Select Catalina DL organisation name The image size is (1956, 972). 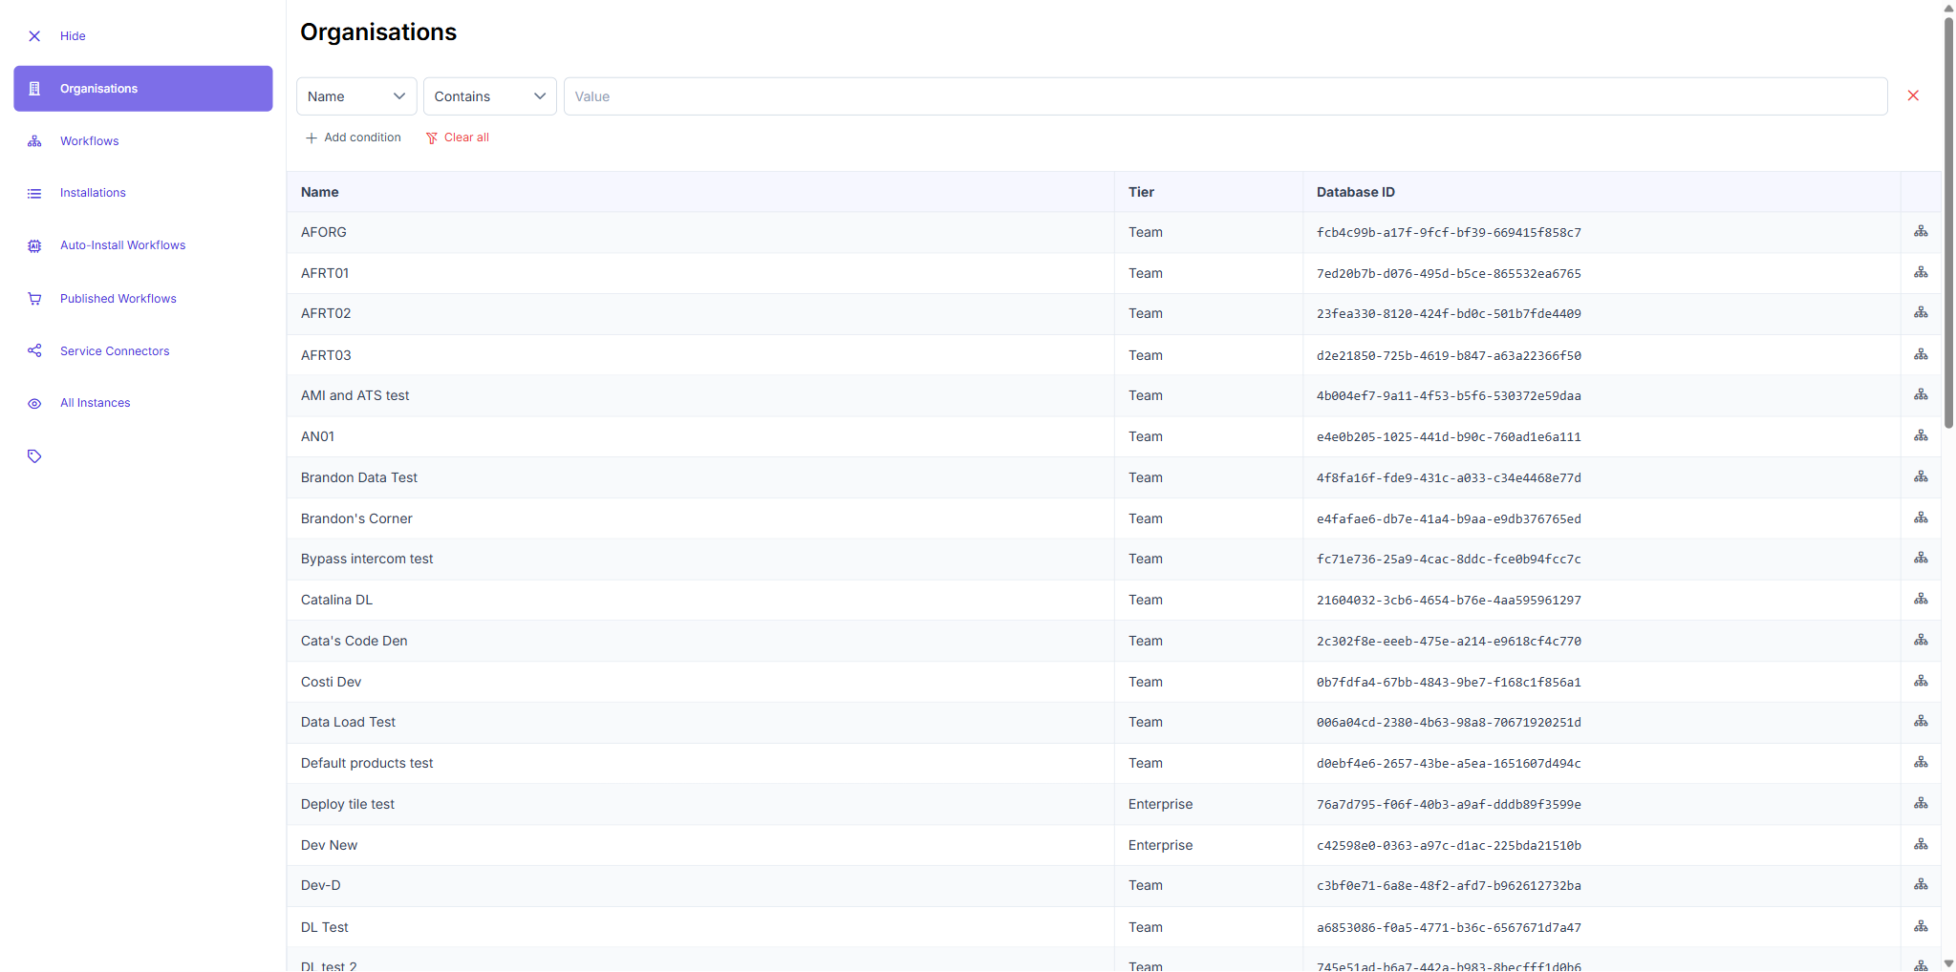pos(336,600)
